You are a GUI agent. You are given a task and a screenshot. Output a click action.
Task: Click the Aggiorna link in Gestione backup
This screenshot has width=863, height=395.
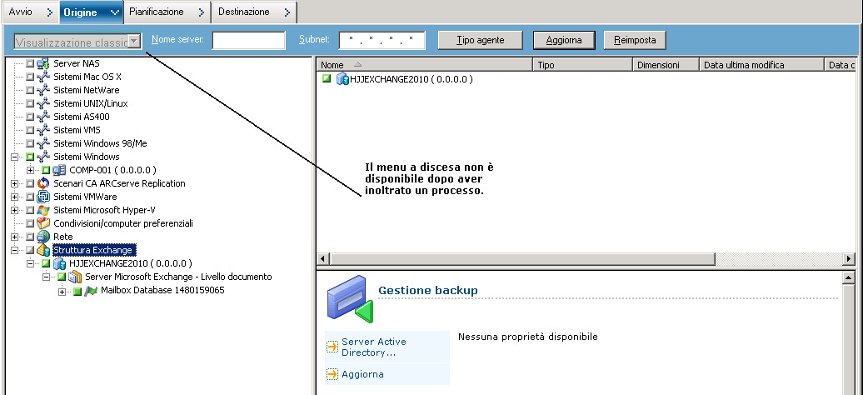tap(362, 375)
